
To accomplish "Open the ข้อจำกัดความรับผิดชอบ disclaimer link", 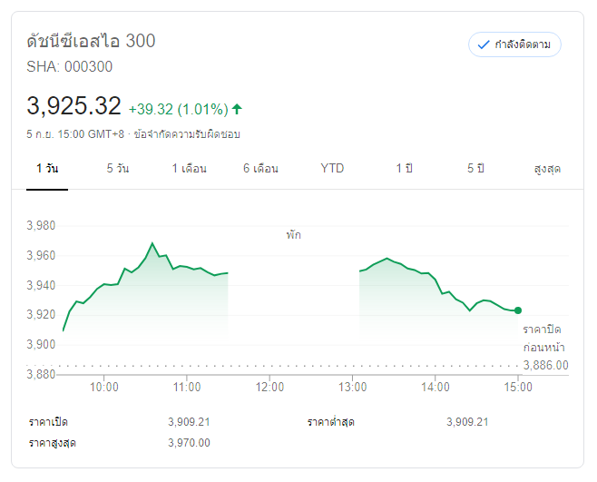I will coord(187,134).
